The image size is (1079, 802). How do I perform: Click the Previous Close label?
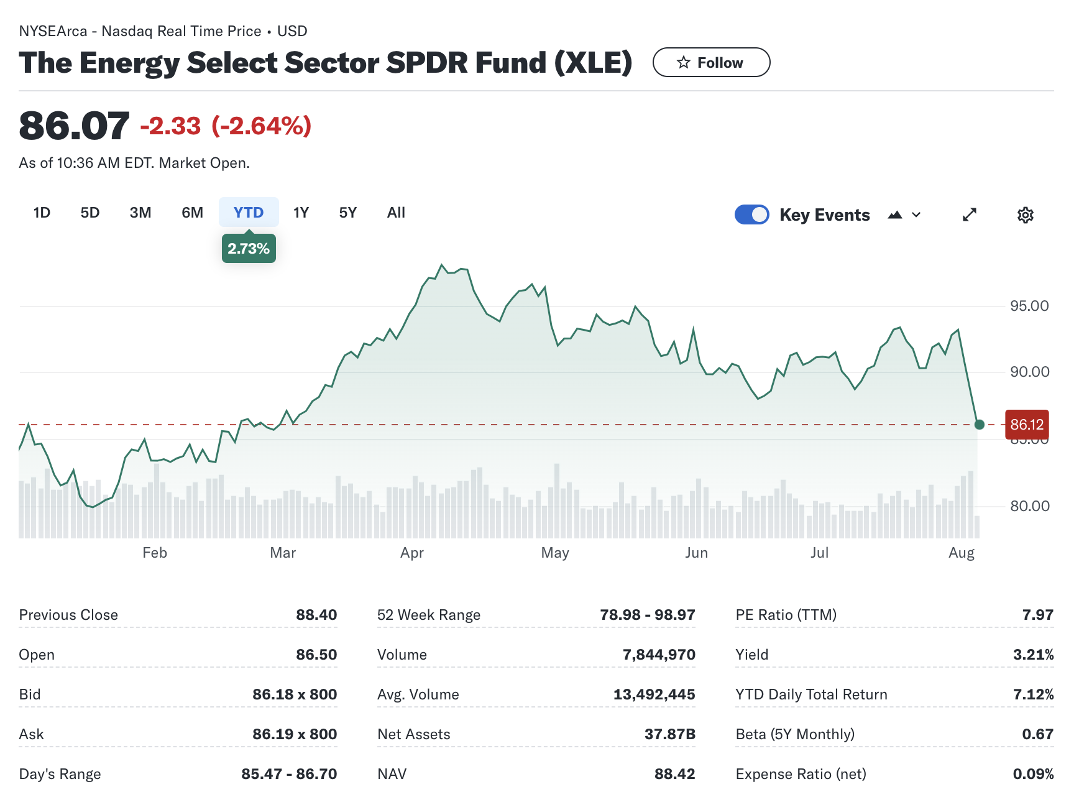[68, 615]
